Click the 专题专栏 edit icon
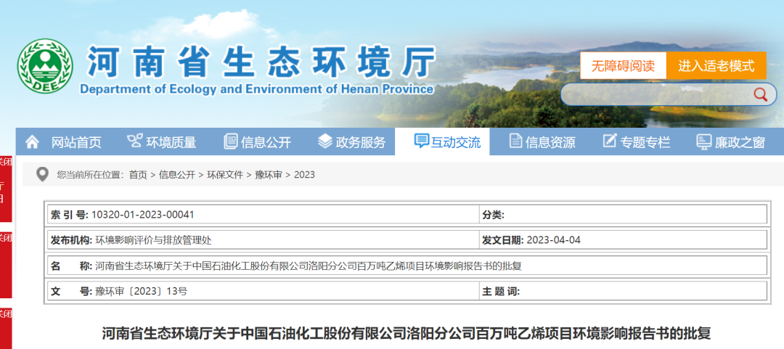This screenshot has height=349, width=784. pyautogui.click(x=609, y=141)
